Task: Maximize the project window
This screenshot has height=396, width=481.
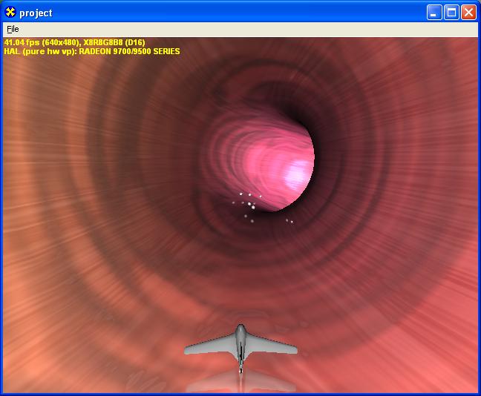Action: tap(451, 13)
